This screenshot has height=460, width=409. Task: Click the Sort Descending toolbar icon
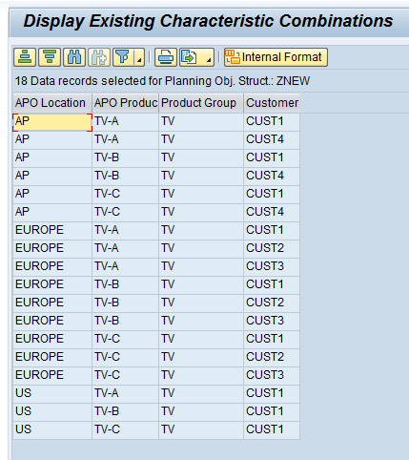click(x=50, y=57)
